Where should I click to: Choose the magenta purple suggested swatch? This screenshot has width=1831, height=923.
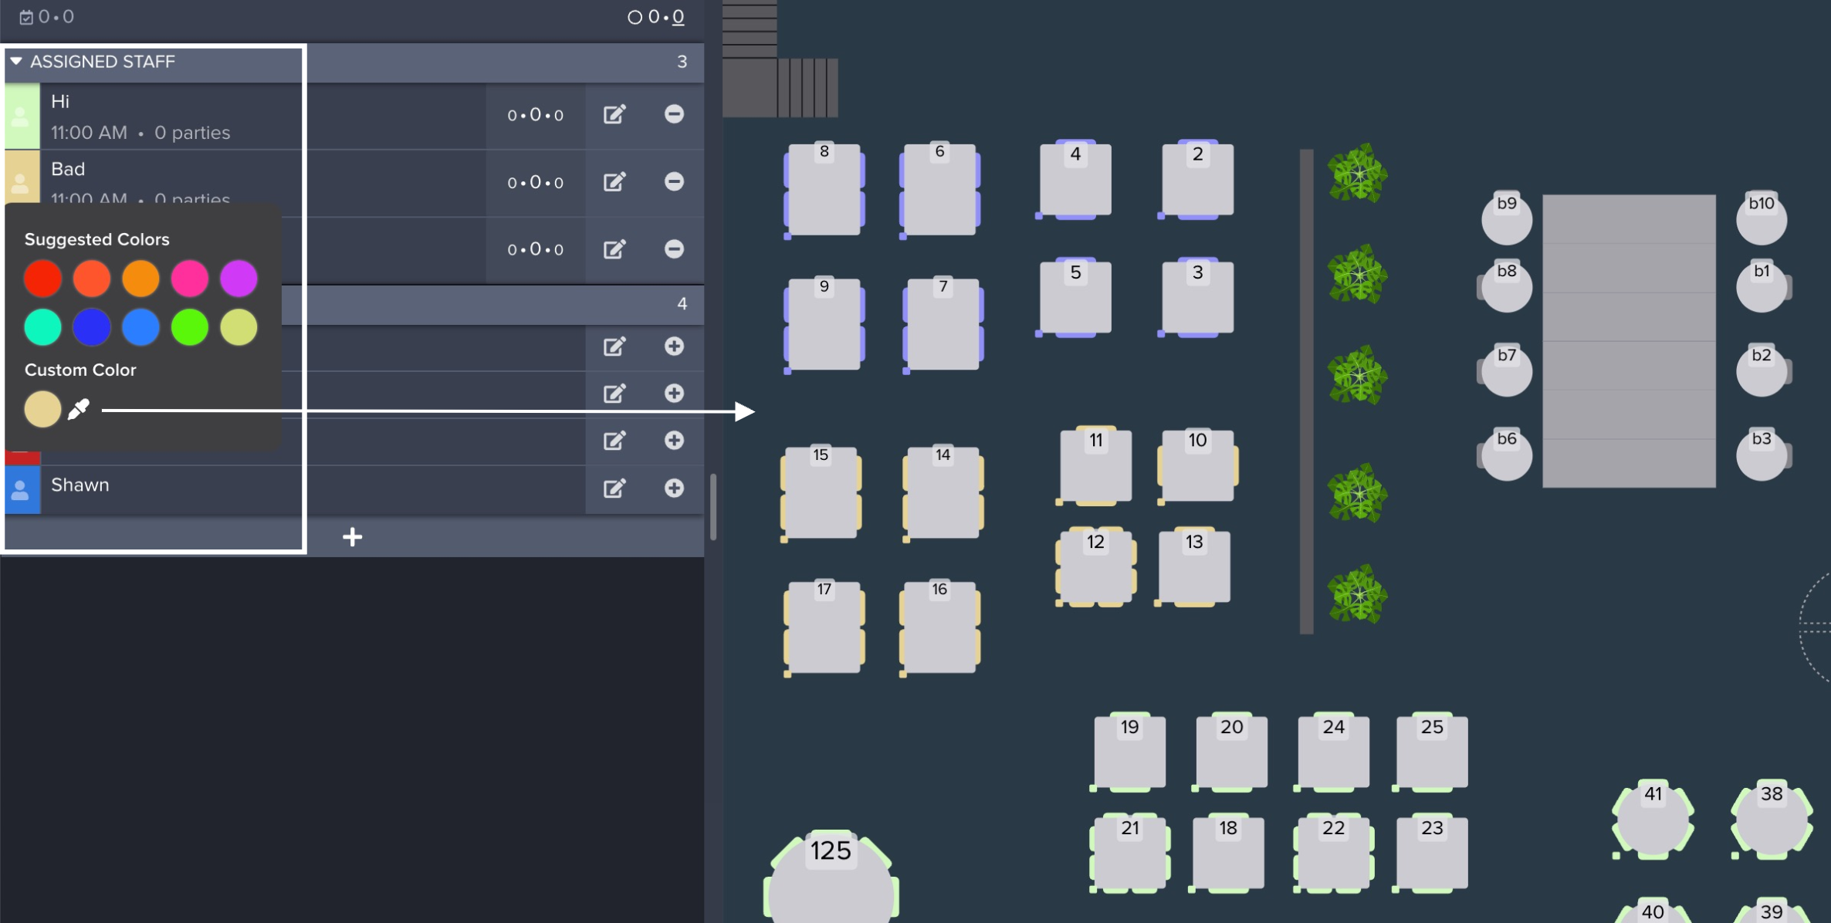(239, 279)
